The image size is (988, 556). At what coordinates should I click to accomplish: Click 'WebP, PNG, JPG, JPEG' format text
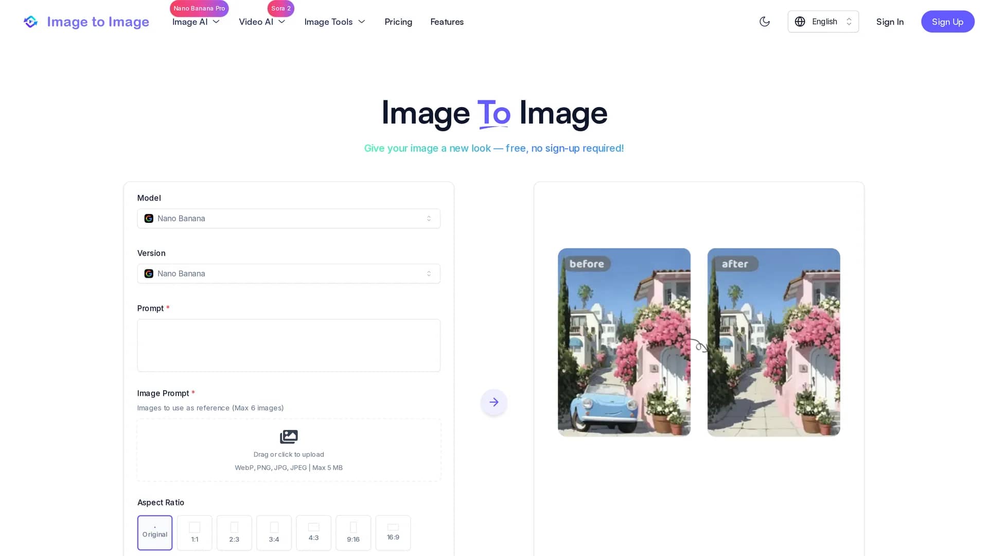click(289, 467)
